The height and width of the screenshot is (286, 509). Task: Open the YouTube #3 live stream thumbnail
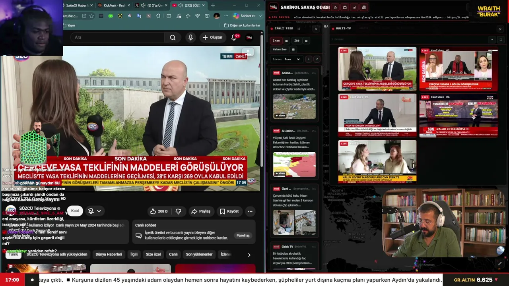pos(377,116)
